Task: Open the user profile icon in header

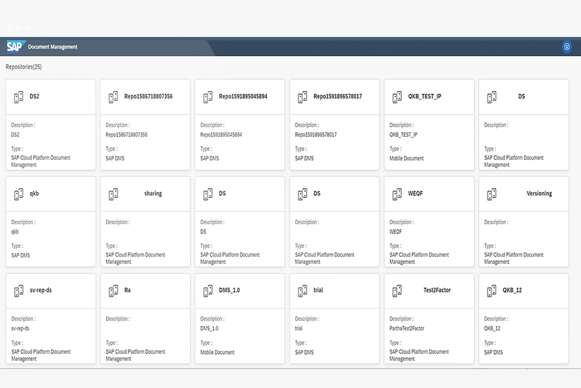Action: tap(567, 47)
